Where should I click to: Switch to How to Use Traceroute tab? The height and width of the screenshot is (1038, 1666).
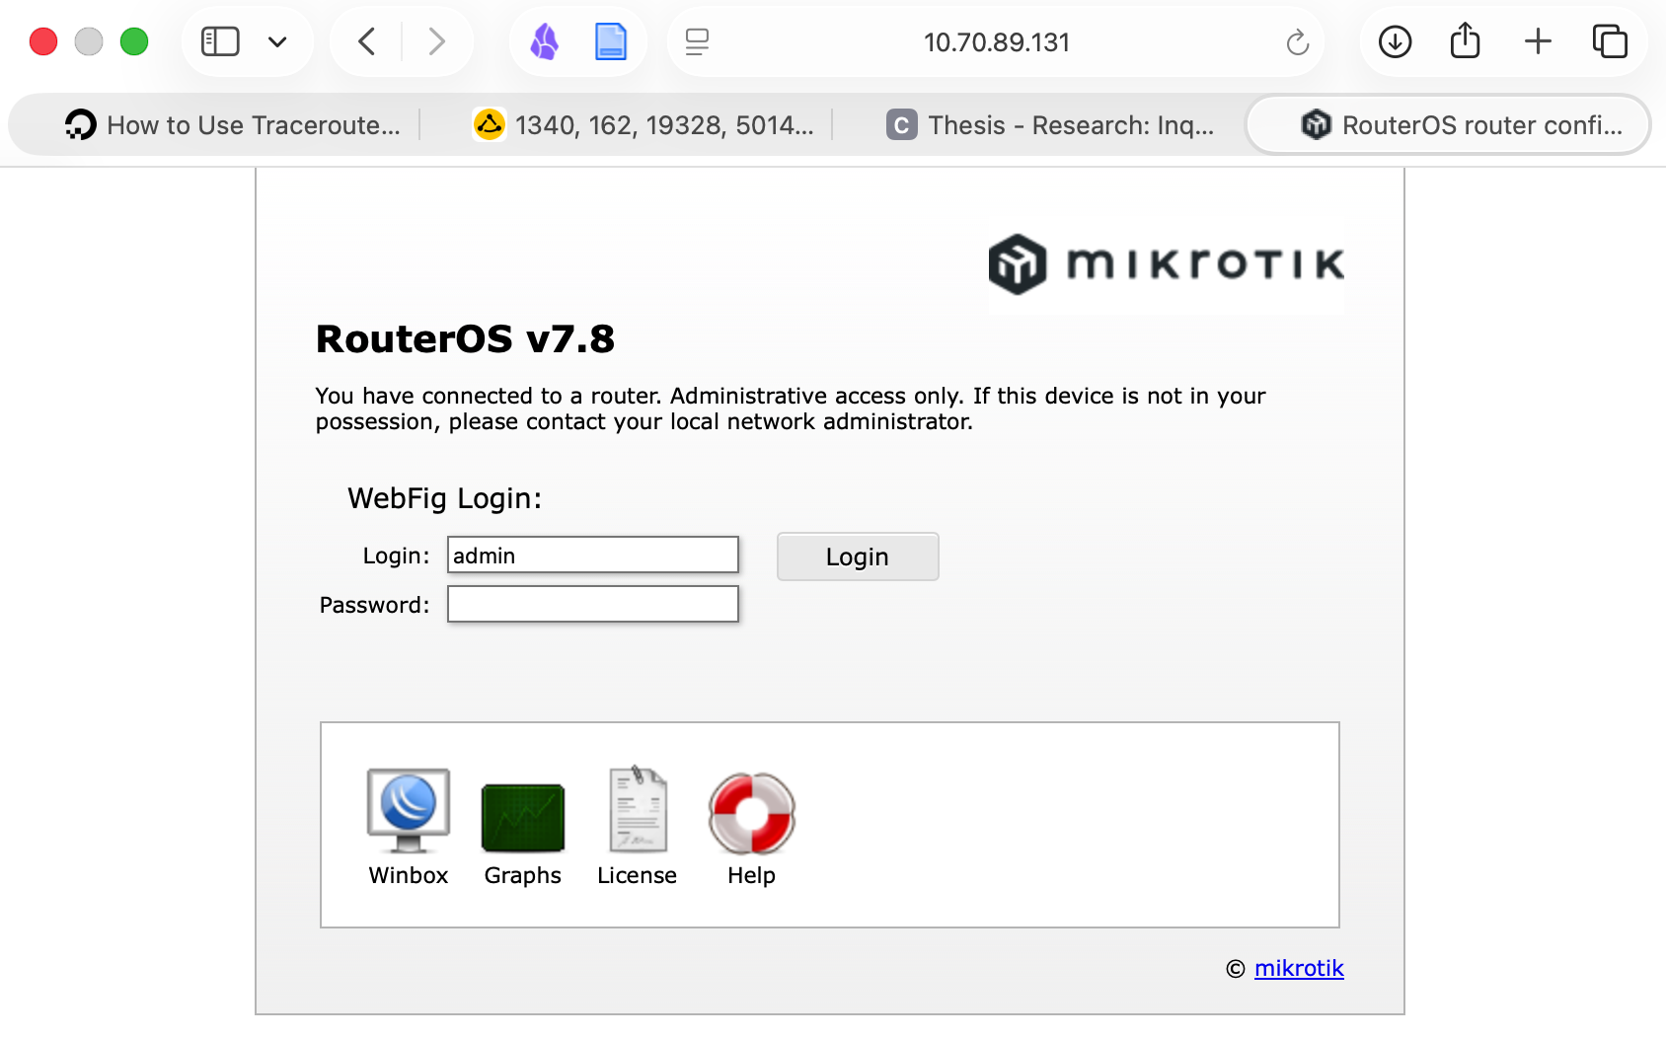[233, 125]
